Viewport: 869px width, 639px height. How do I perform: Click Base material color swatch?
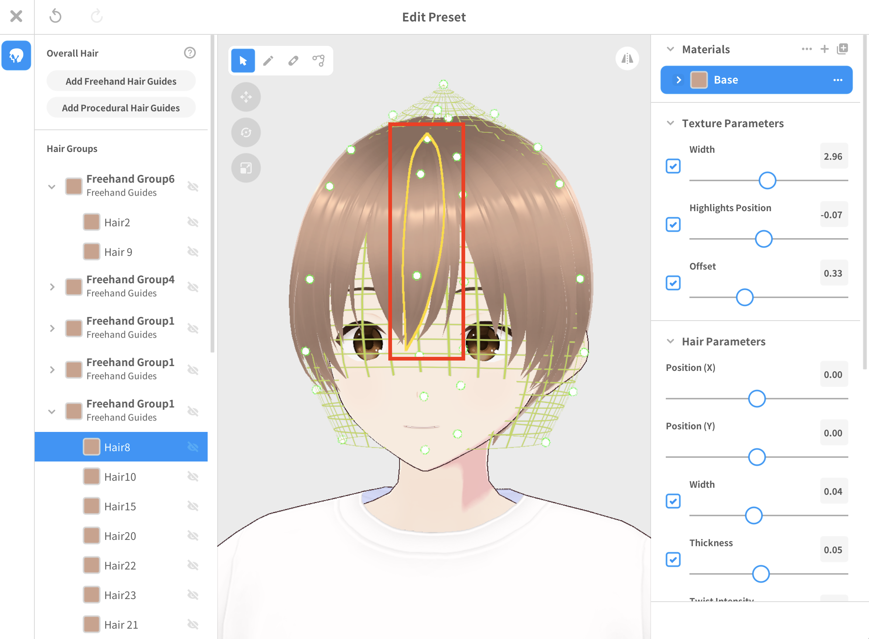pyautogui.click(x=699, y=80)
